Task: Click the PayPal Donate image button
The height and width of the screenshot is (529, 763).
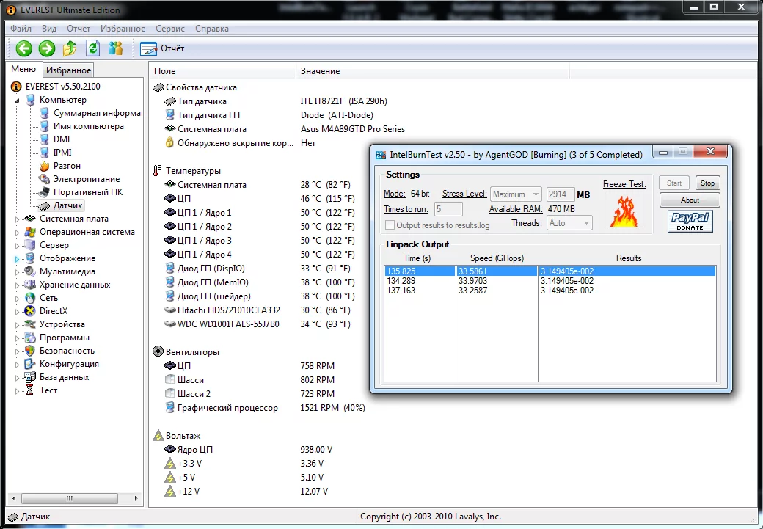Action: click(690, 221)
